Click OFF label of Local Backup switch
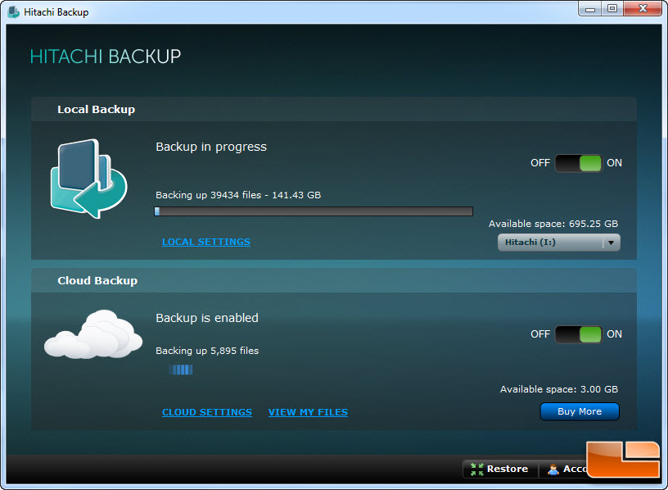This screenshot has height=490, width=668. coord(540,163)
